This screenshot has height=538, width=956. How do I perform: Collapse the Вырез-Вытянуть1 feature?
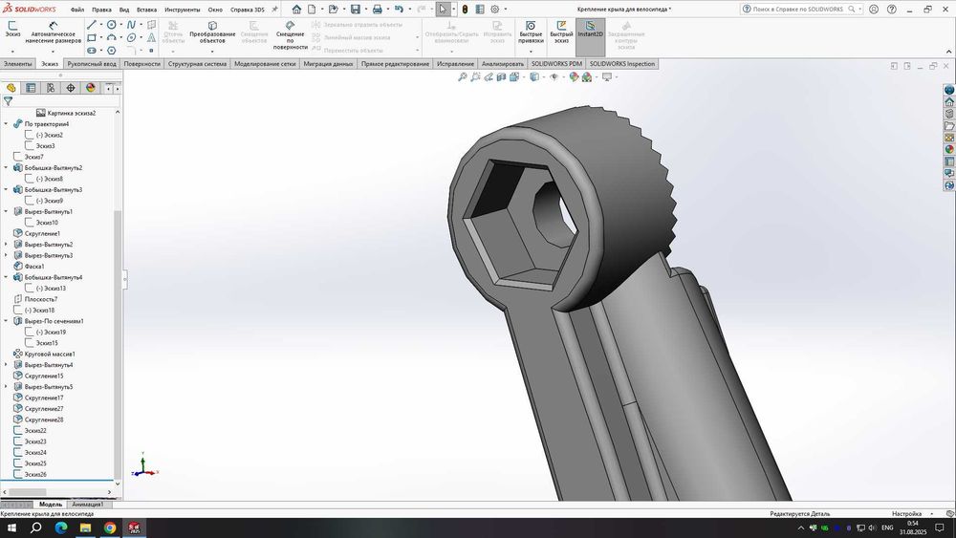[x=6, y=211]
